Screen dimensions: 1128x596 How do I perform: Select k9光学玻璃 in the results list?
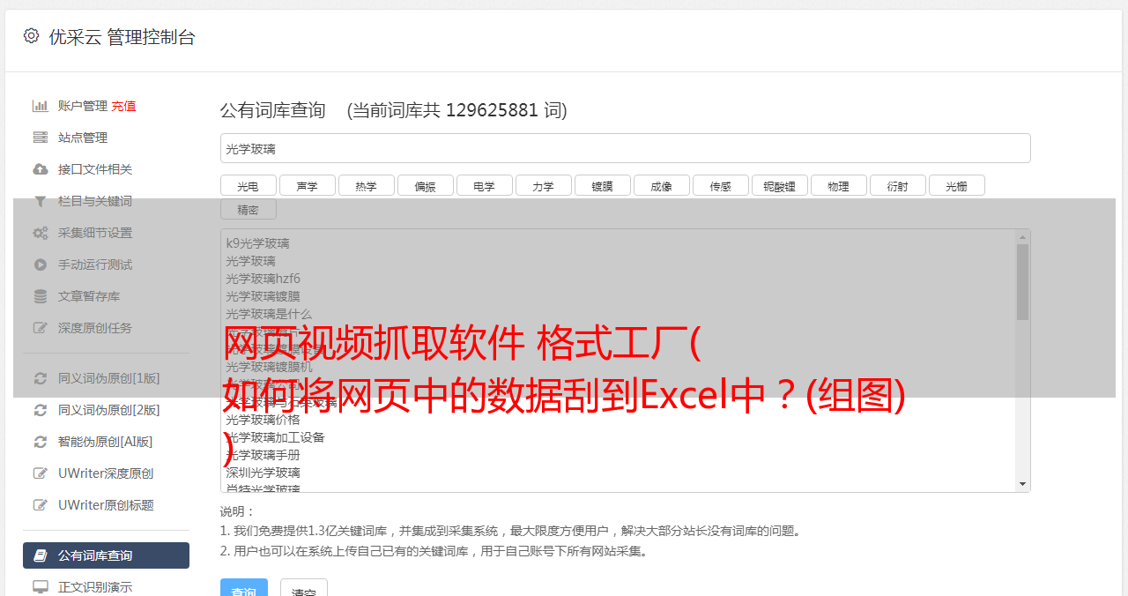257,243
